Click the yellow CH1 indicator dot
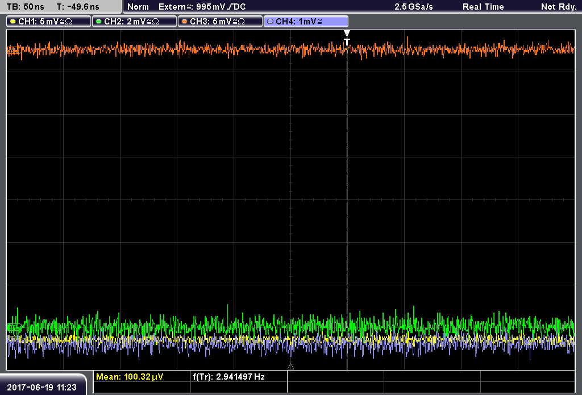Viewport: 582px width, 395px height. [x=13, y=22]
